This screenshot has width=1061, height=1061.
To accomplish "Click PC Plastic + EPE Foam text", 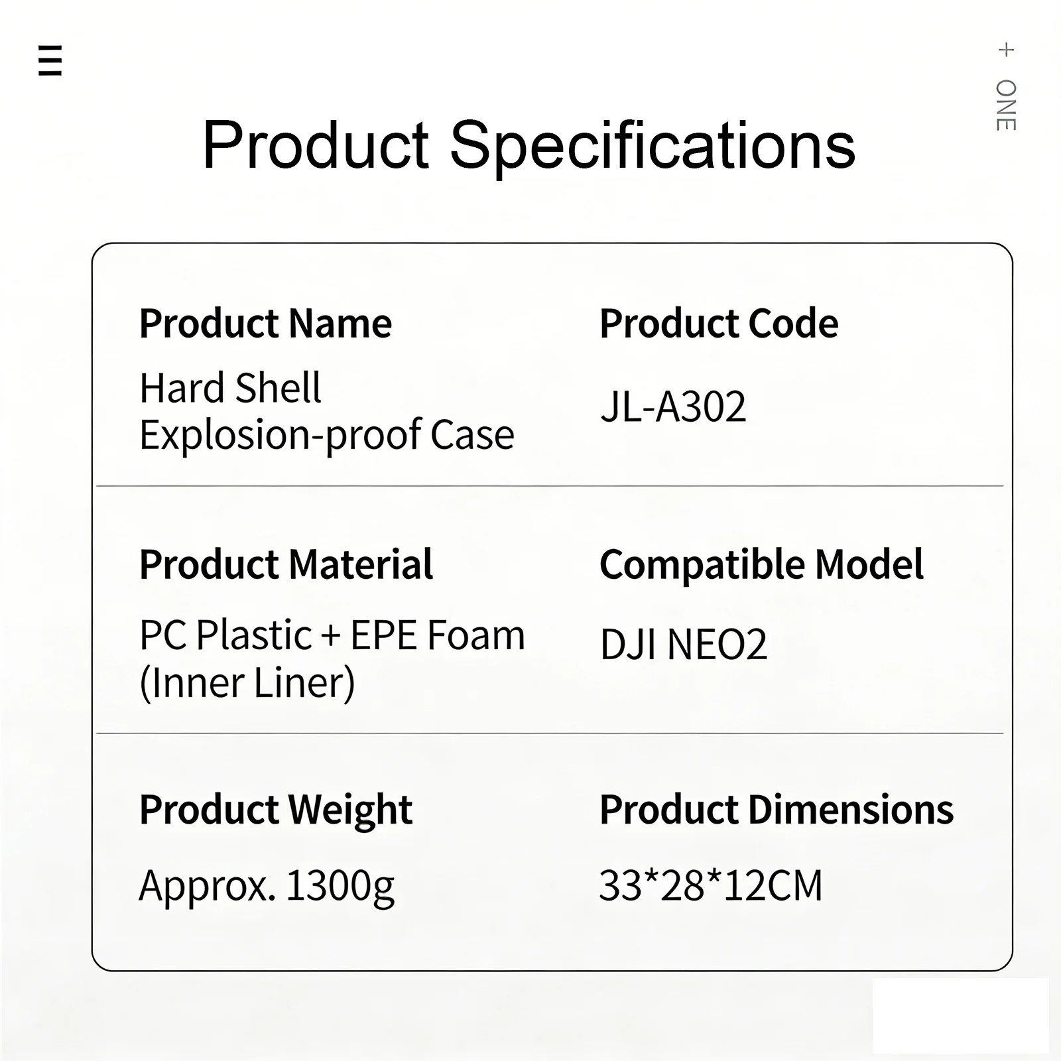I will (x=332, y=635).
